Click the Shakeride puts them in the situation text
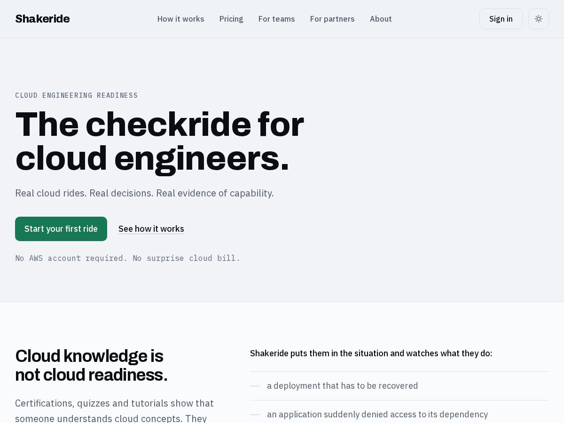Screen dimensions: 564x423 (x=371, y=353)
